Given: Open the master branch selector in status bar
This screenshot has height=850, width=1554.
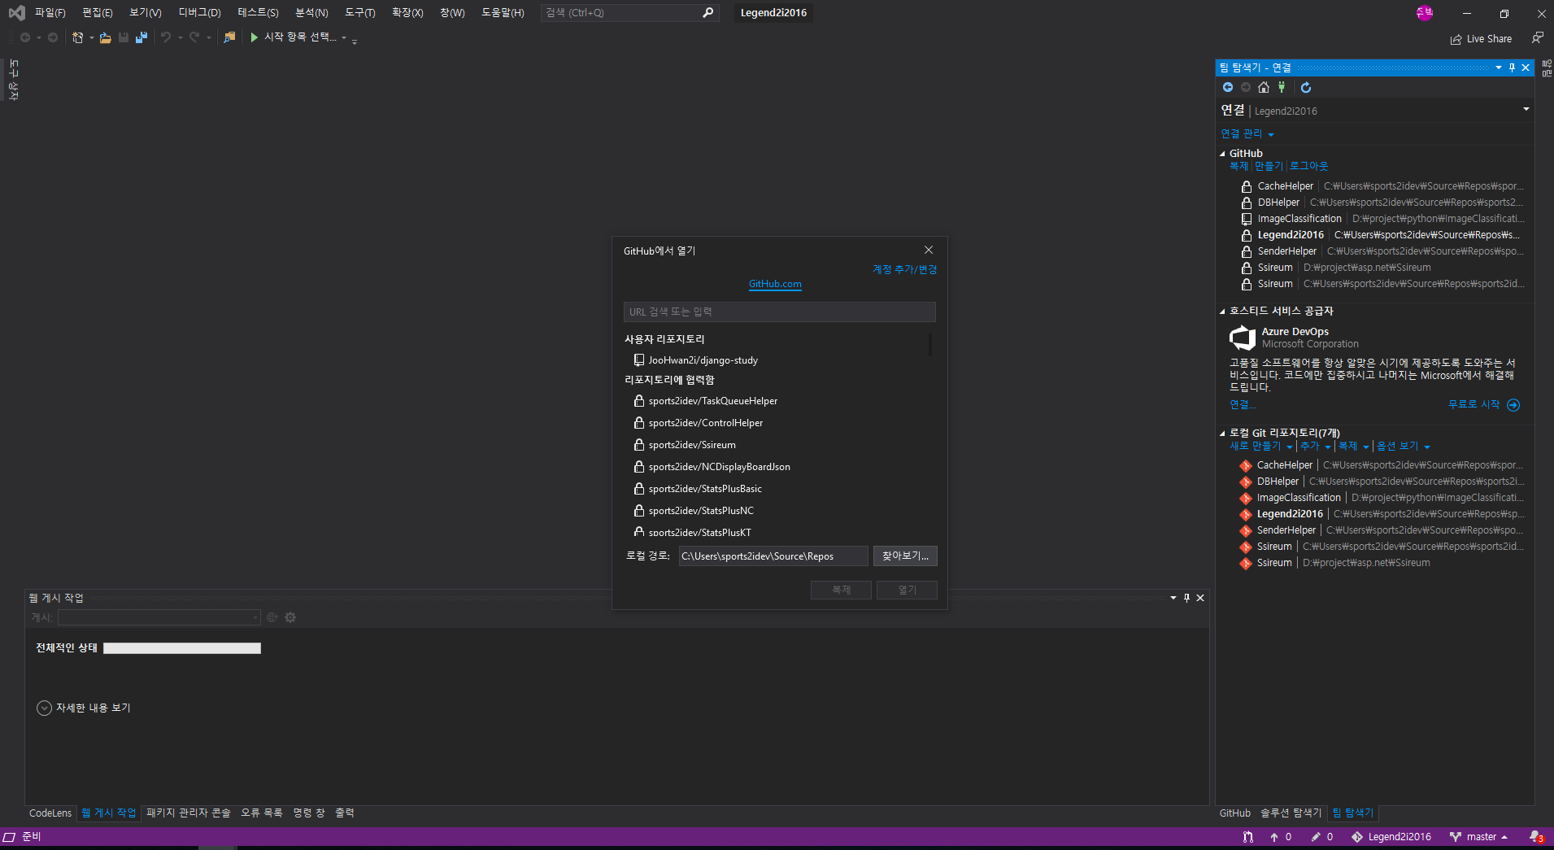Looking at the screenshot, I should (1479, 837).
